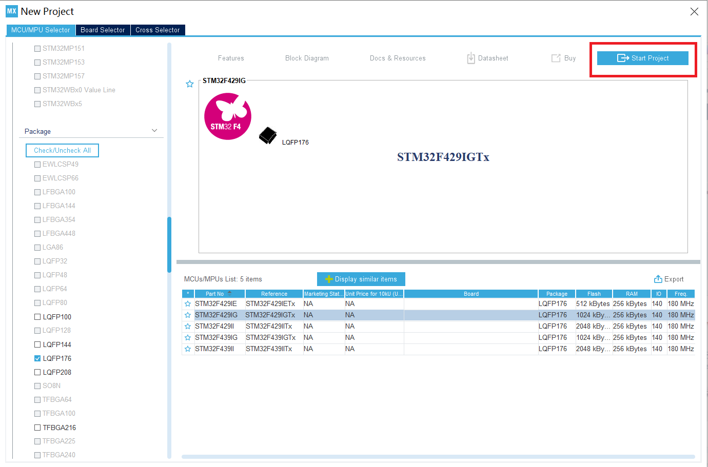The width and height of the screenshot is (708, 467).
Task: Switch to MCU/MPU Selector tab
Action: coord(41,30)
